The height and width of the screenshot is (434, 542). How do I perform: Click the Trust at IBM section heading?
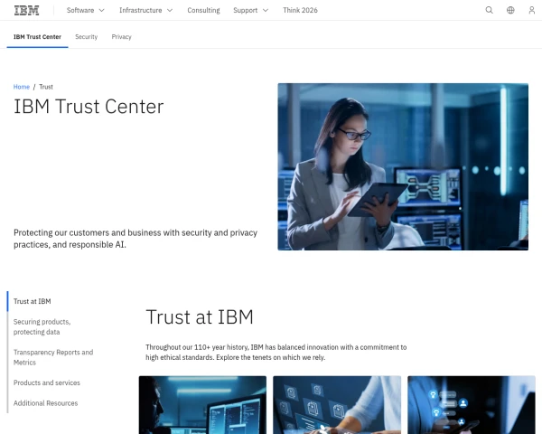click(x=200, y=316)
